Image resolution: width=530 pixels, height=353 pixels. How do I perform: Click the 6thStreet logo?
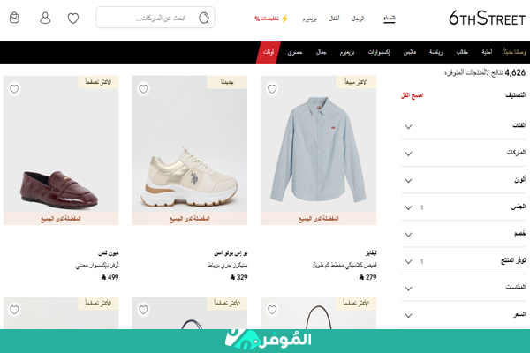[x=487, y=19]
